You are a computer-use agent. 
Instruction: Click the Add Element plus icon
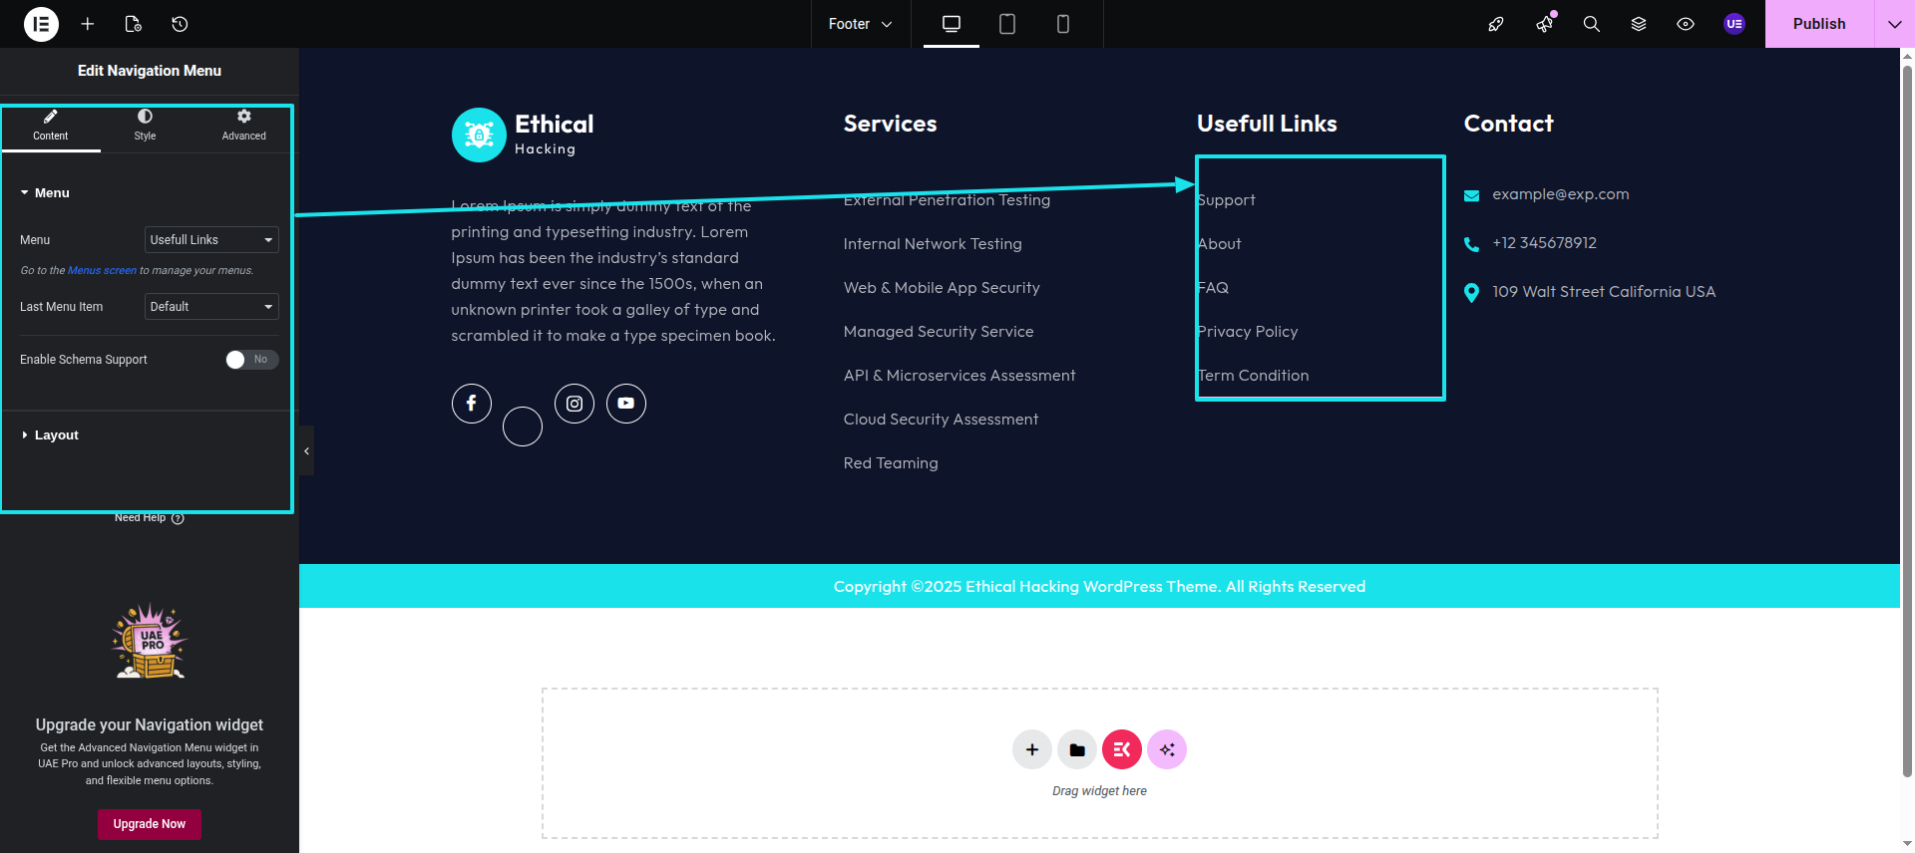[88, 24]
